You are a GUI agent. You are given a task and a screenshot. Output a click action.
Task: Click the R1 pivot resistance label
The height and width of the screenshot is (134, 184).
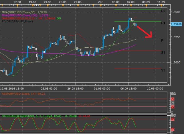(x=163, y=23)
